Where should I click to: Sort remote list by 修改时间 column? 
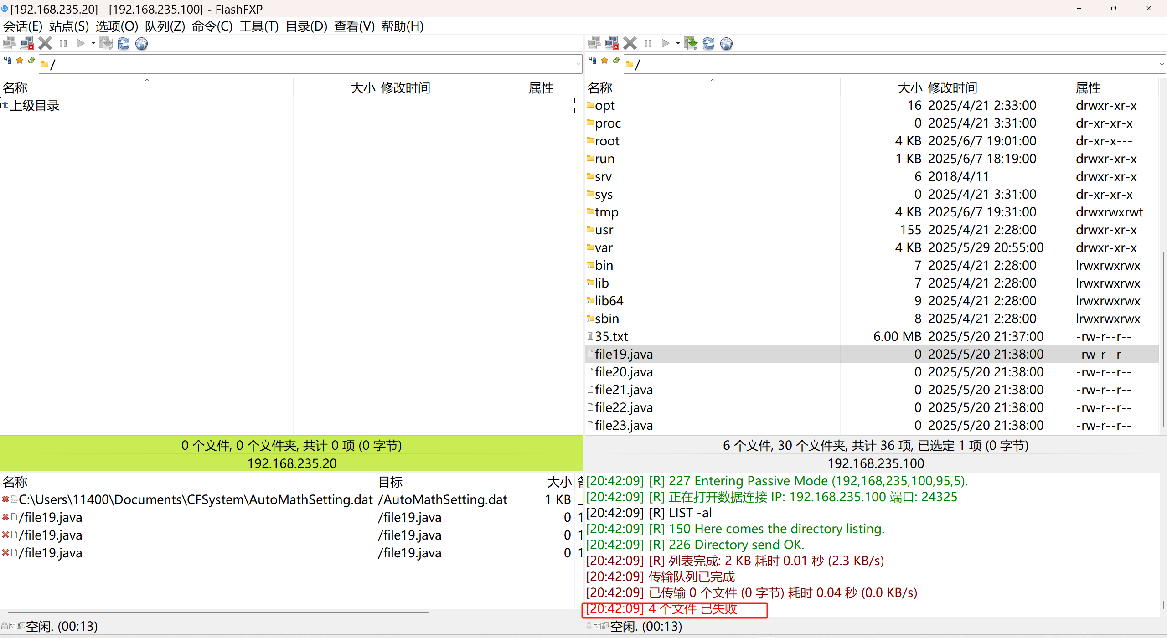tap(953, 87)
